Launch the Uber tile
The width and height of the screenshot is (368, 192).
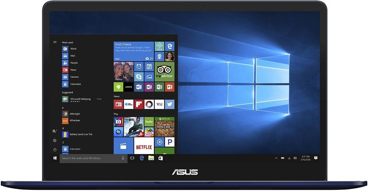click(129, 87)
